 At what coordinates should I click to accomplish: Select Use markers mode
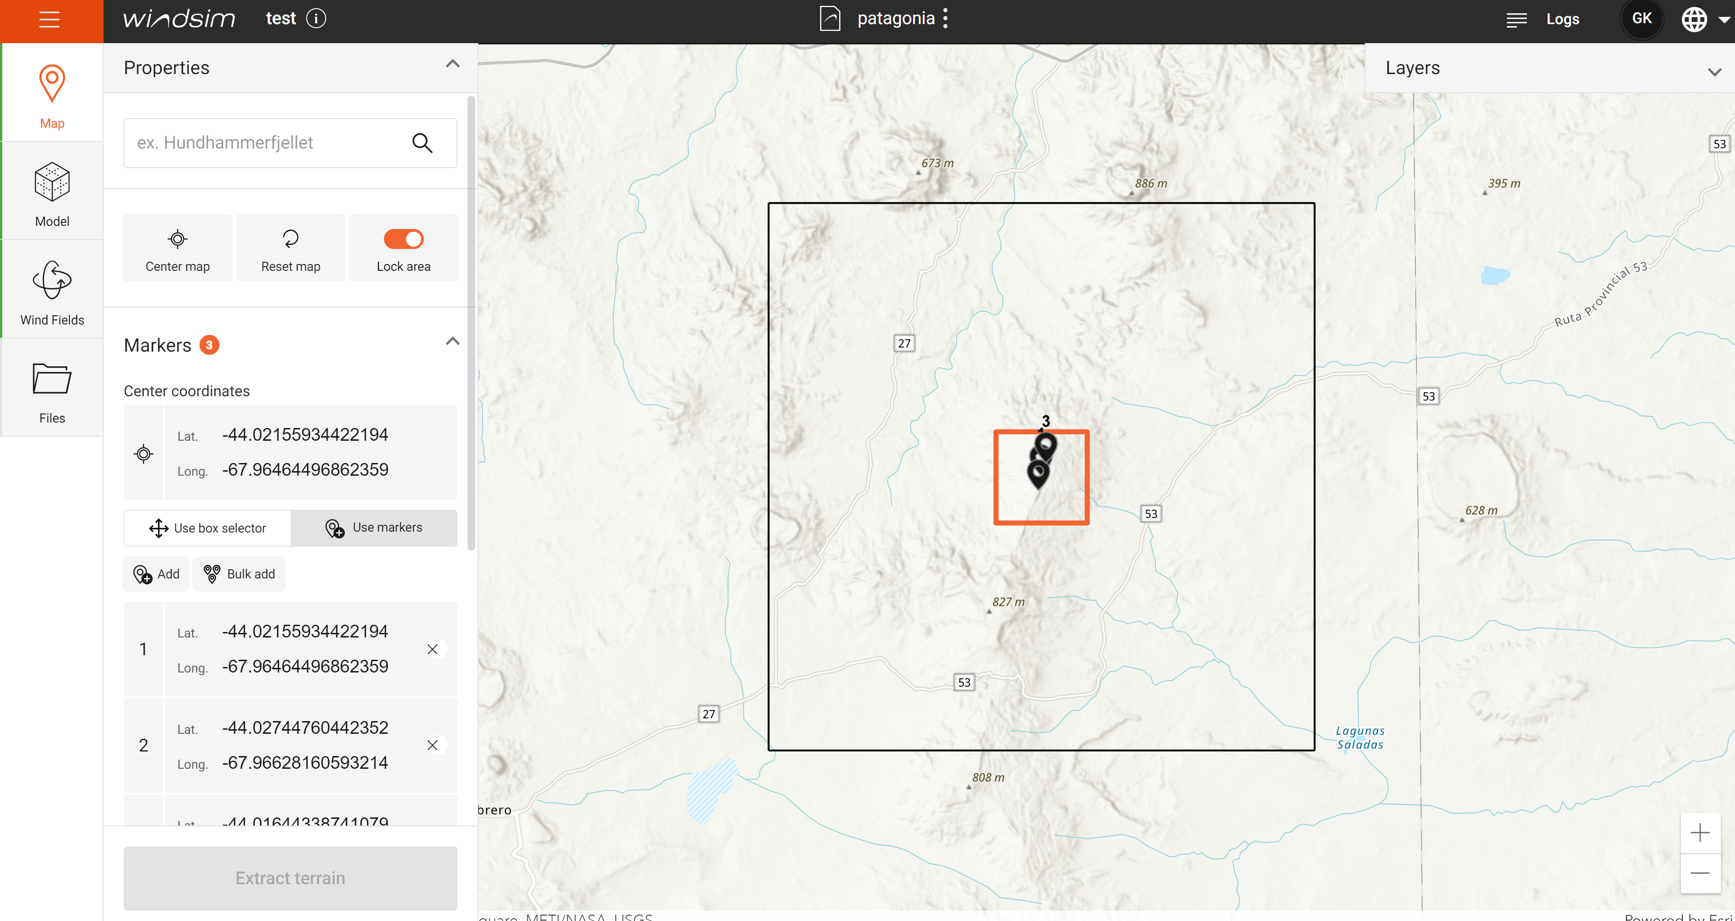[x=374, y=528]
